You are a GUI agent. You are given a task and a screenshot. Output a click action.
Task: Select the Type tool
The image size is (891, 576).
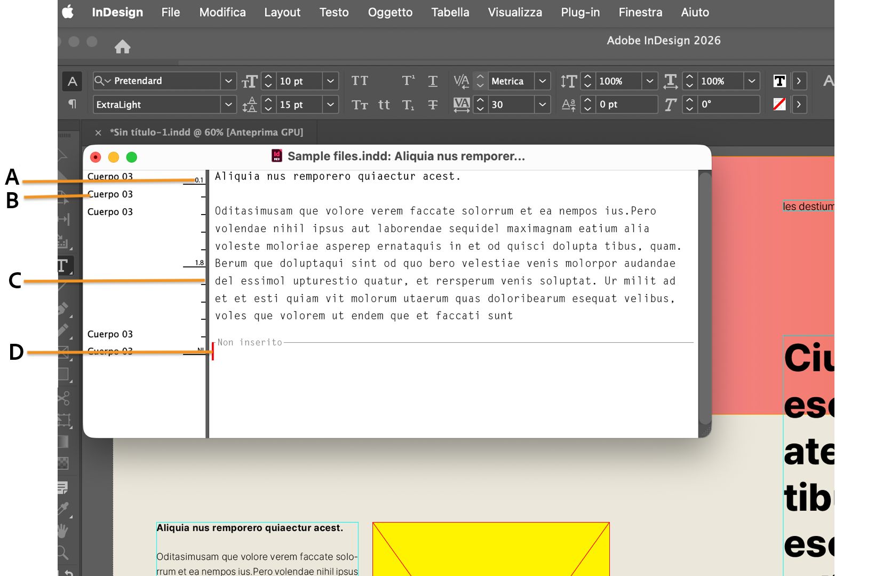point(64,266)
